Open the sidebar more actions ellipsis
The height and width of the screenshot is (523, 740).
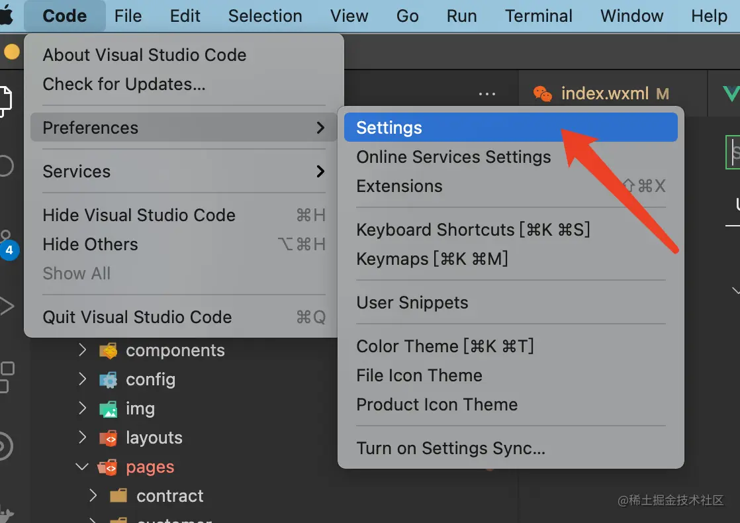tap(487, 94)
